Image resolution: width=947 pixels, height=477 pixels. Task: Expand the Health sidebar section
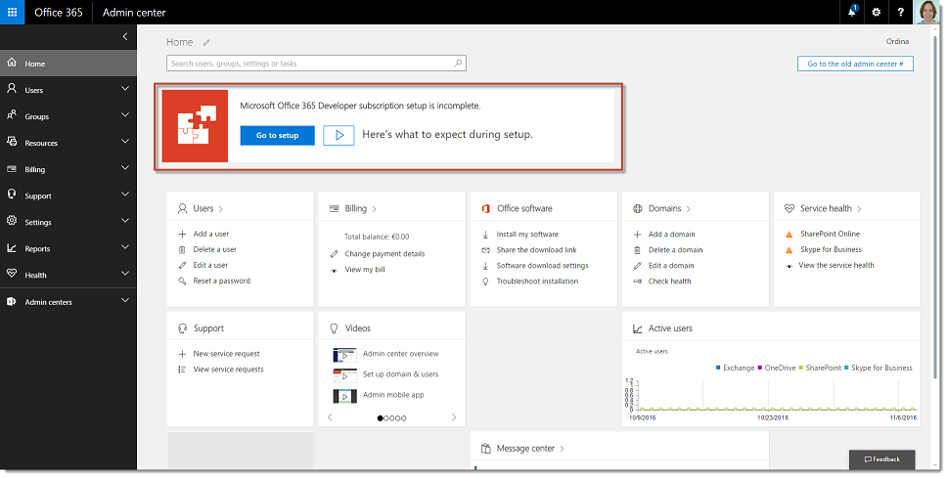[125, 273]
